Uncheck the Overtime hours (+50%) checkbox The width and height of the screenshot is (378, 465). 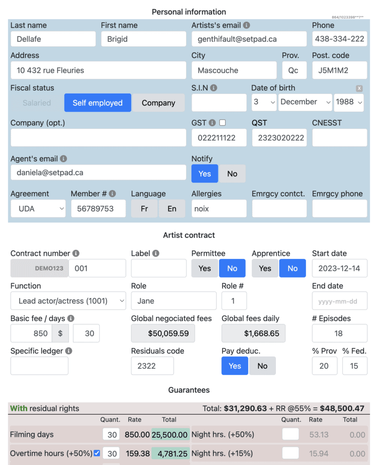pyautogui.click(x=97, y=453)
